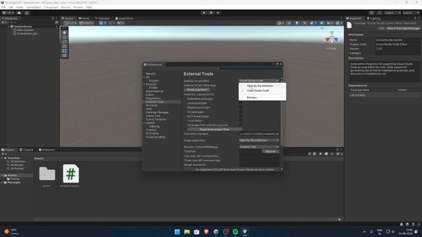The width and height of the screenshot is (422, 237).
Task: Select the C# script asset thumbnail
Action: pos(71,174)
